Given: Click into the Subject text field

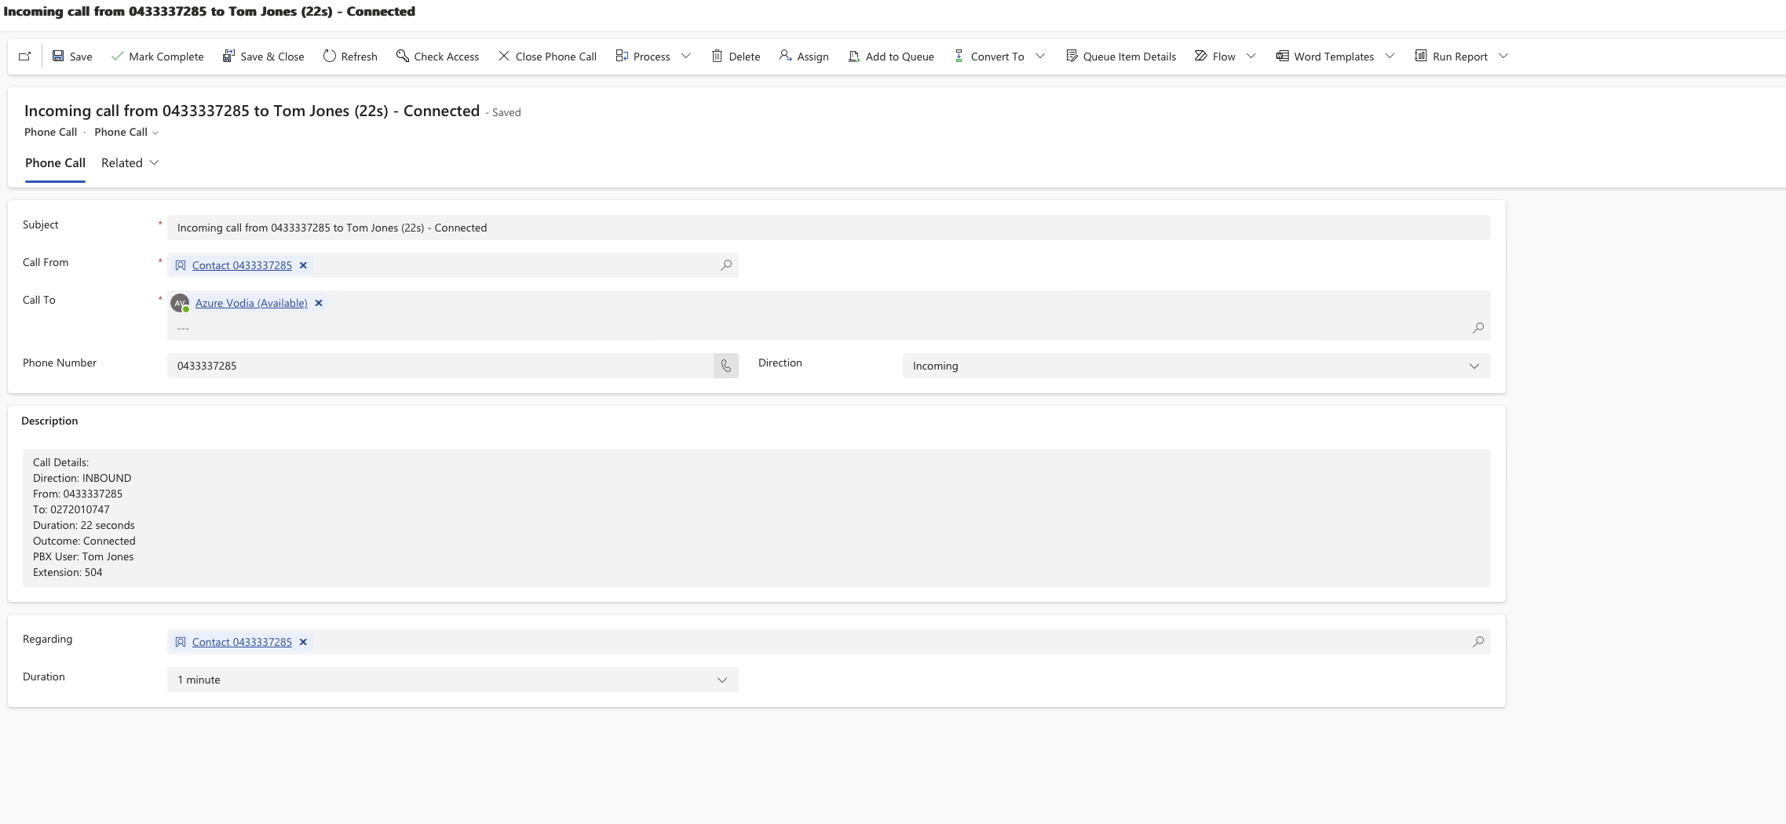Looking at the screenshot, I should pyautogui.click(x=828, y=228).
